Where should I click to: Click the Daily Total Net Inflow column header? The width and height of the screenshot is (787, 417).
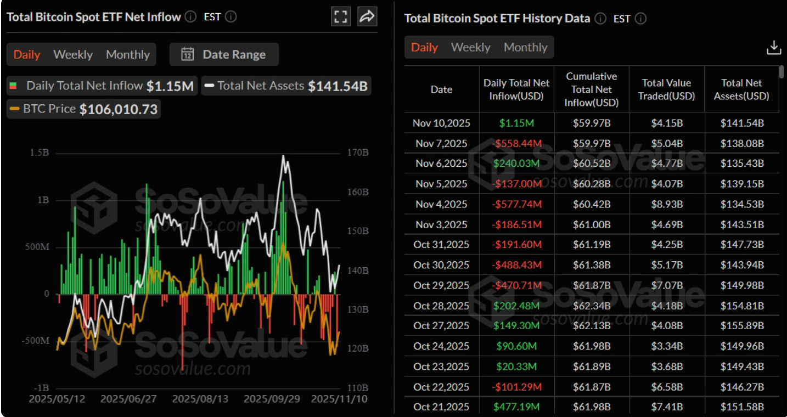point(516,89)
